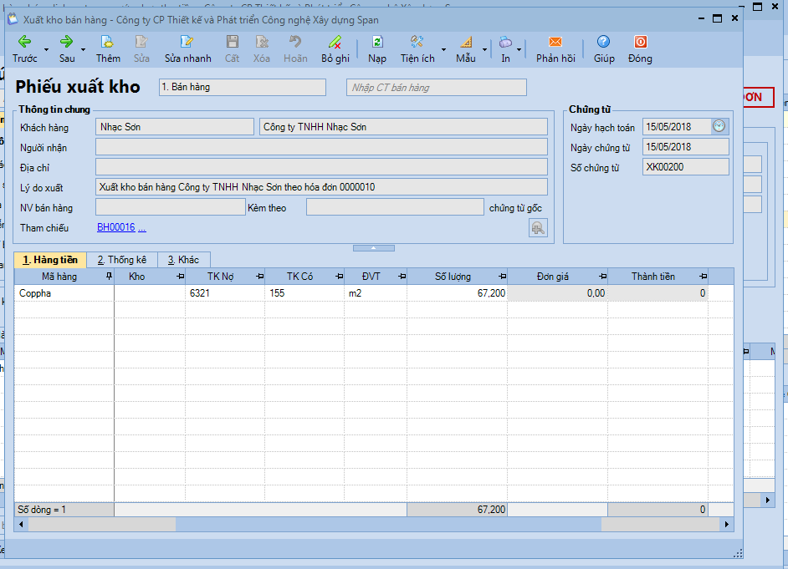The image size is (788, 569).
Task: Reload data with Nạp button
Action: [x=377, y=48]
